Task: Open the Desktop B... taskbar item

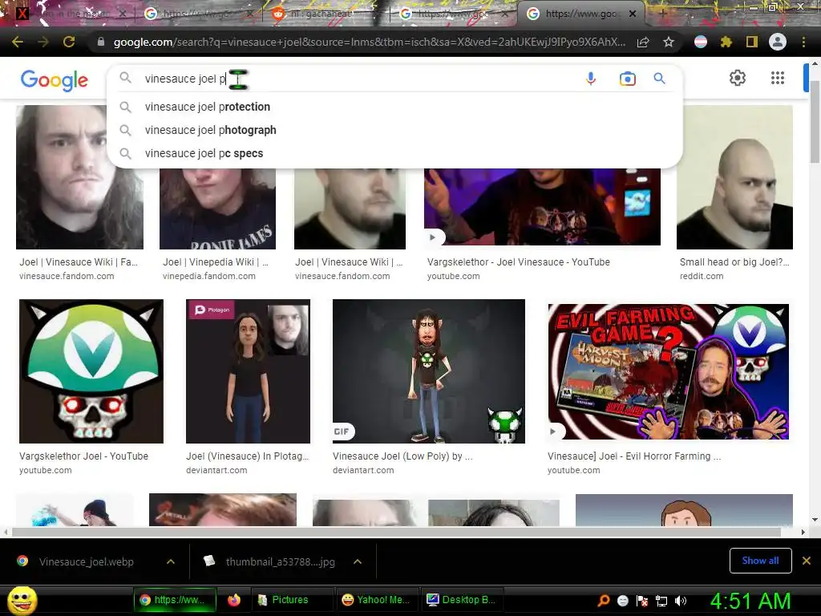Action: point(461,600)
